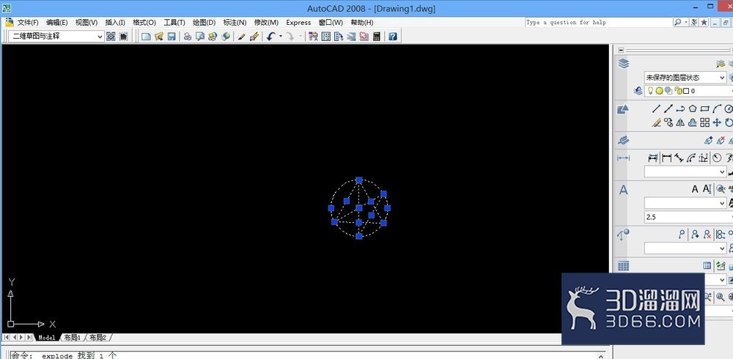Choose the Rectangle draw tool
Image resolution: width=733 pixels, height=359 pixels.
pos(704,109)
